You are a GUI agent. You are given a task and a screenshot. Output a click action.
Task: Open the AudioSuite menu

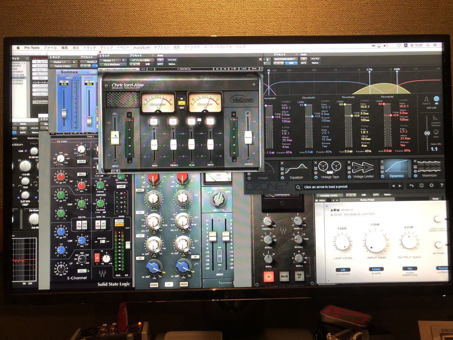(142, 47)
